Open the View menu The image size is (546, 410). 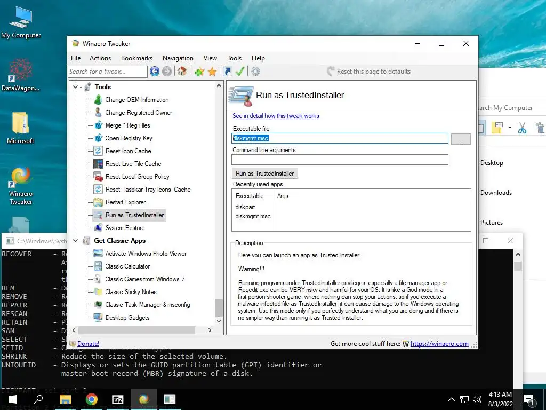point(210,58)
